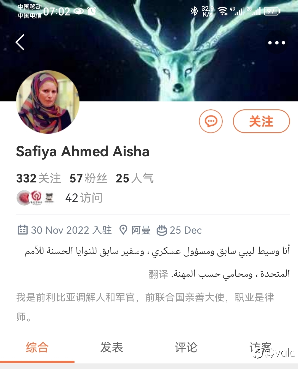
Task: Open the chat message bubble icon
Action: [x=211, y=121]
